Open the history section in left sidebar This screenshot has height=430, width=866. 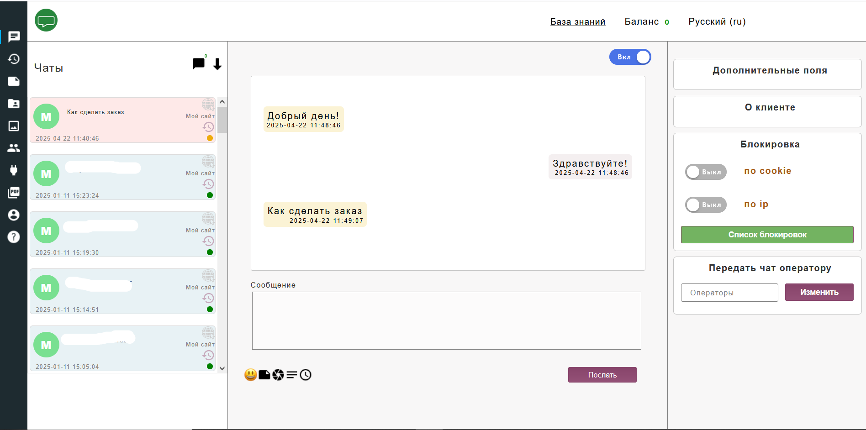point(14,59)
